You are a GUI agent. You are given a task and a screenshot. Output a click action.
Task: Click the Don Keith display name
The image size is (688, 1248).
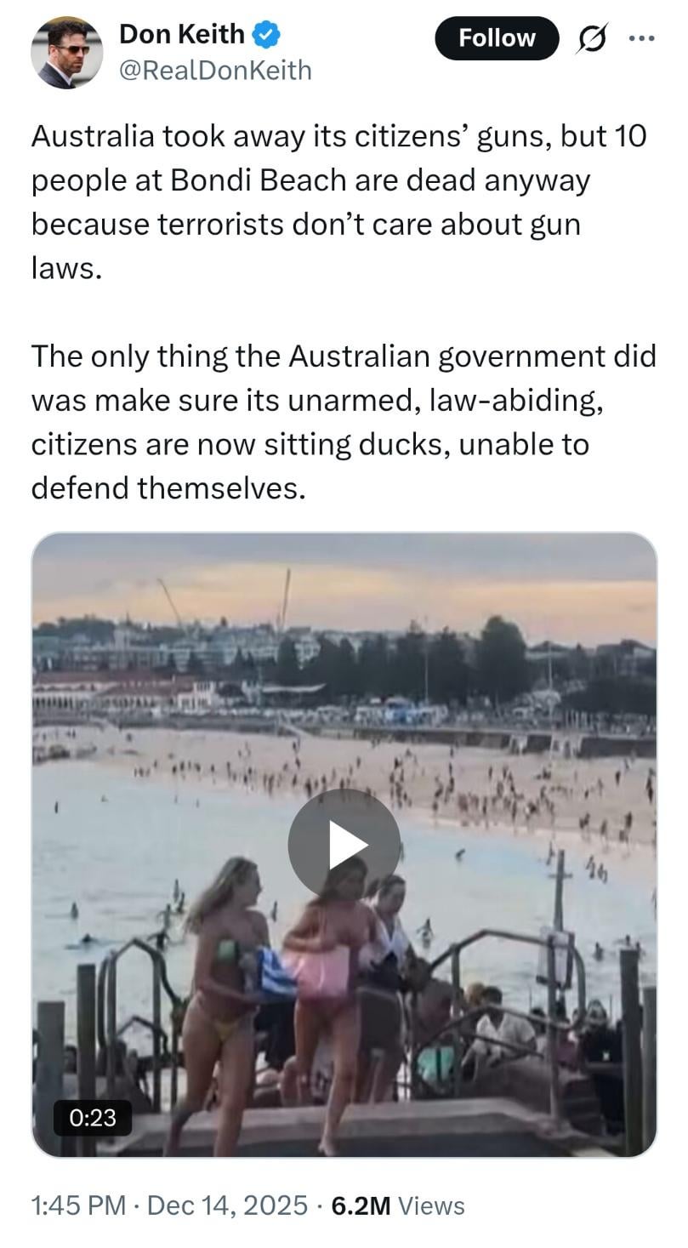point(182,34)
